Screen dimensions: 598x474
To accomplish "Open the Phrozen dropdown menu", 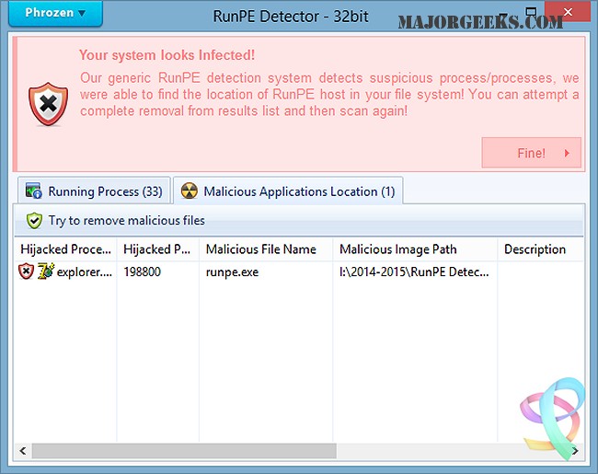I will click(55, 13).
